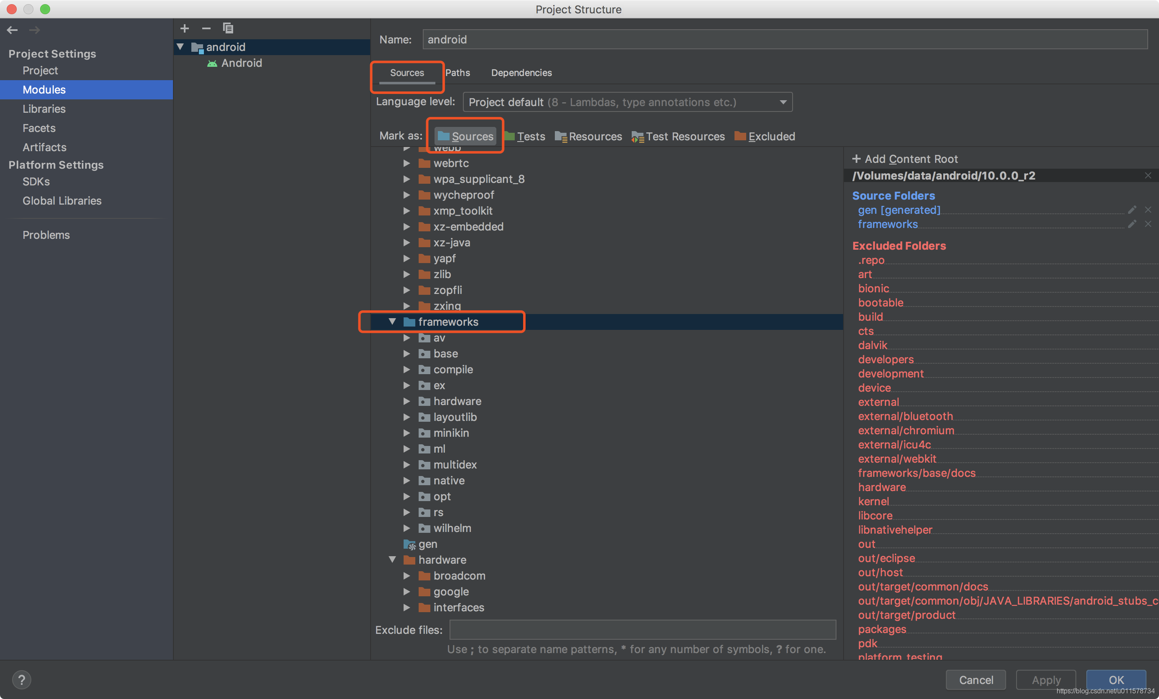Open the help icon at bottom left
Image resolution: width=1159 pixels, height=699 pixels.
click(x=22, y=679)
